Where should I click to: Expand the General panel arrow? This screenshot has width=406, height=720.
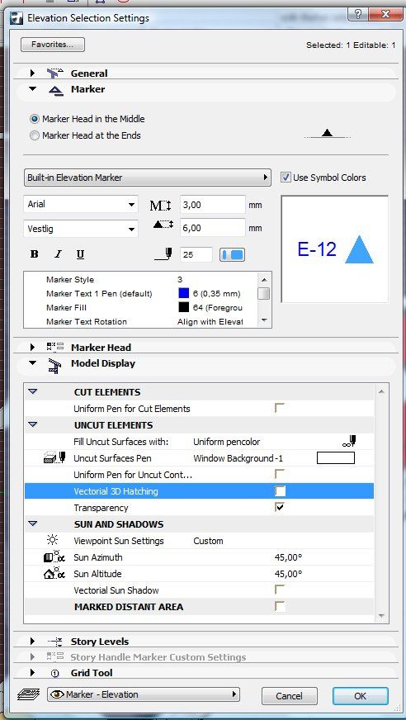click(32, 73)
